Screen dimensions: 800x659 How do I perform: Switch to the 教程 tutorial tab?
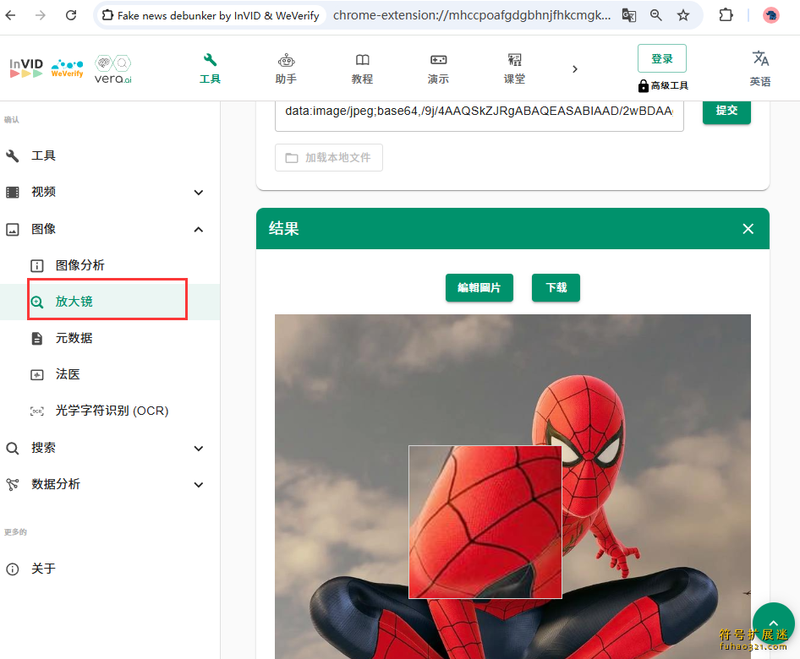362,68
